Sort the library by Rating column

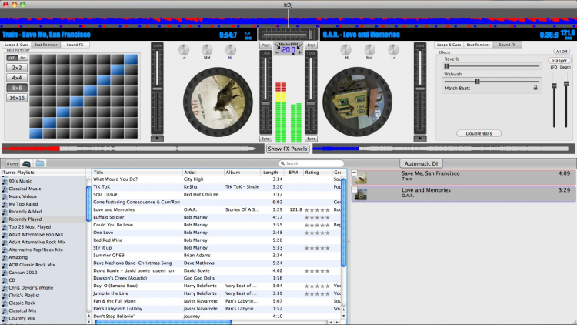point(317,172)
